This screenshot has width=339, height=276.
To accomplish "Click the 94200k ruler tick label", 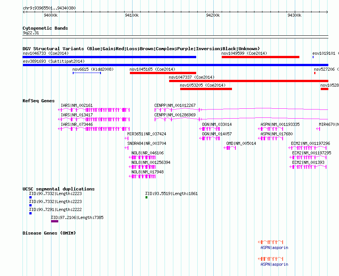I will [213, 15].
